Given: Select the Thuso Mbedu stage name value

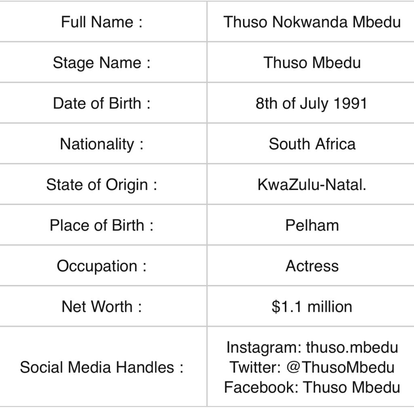Looking at the screenshot, I should (x=312, y=63).
